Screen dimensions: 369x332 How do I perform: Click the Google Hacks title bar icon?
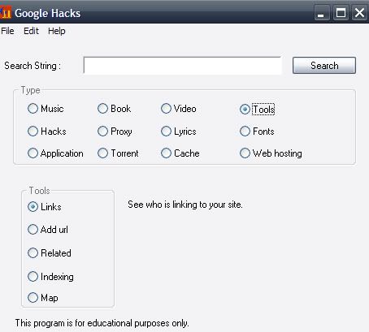coord(6,13)
